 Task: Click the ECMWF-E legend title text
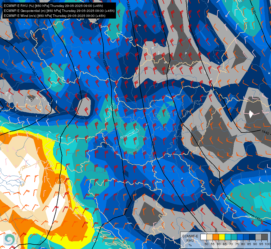tap(190, 236)
